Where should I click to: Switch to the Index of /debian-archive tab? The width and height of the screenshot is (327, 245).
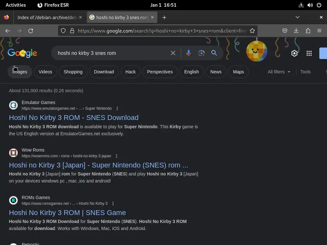click(47, 18)
